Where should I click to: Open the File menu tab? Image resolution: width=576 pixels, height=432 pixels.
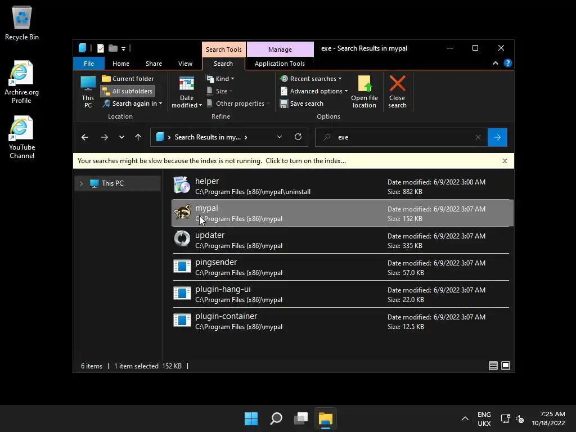[89, 64]
